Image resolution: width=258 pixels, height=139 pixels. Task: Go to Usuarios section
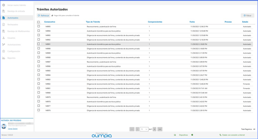point(11,38)
